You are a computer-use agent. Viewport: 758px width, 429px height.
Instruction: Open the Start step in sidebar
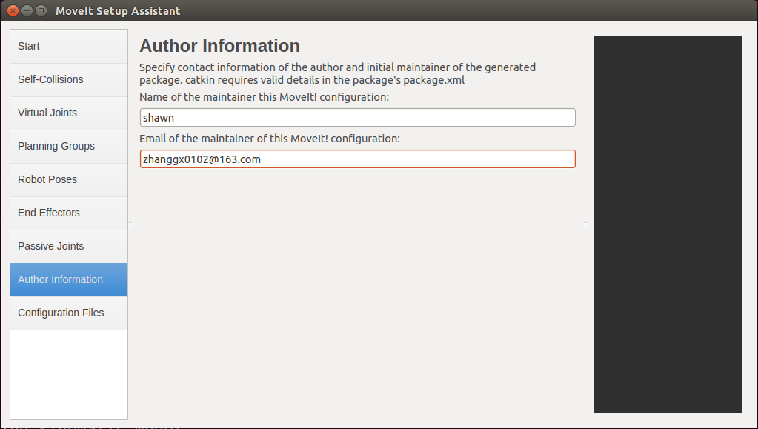click(x=69, y=47)
